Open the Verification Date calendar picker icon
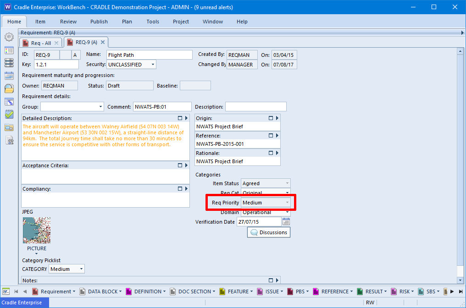 (x=286, y=221)
